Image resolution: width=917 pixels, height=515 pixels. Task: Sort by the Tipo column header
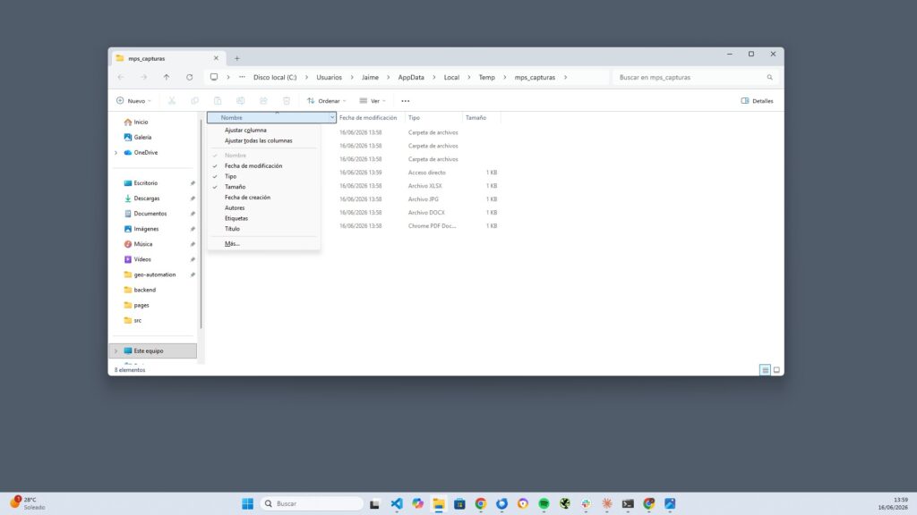[x=433, y=117]
